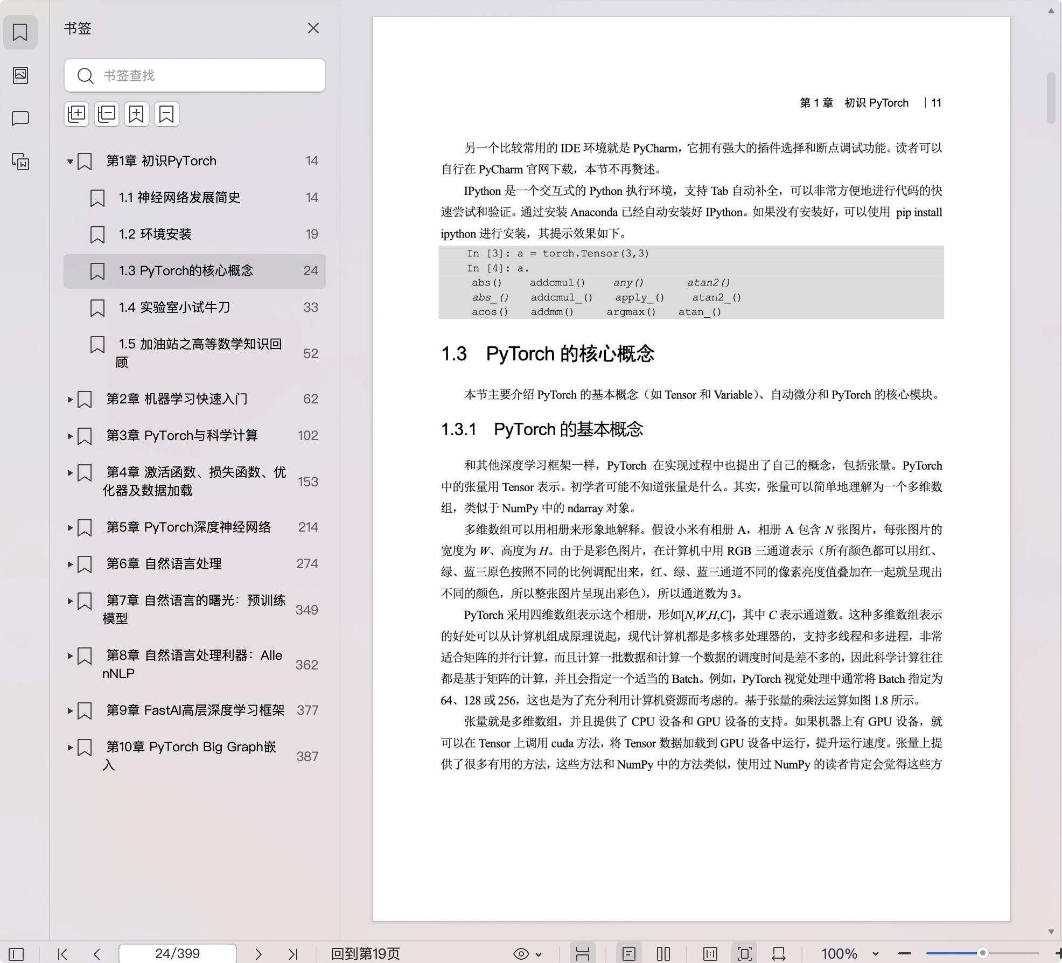Expand 第2章 机器学习快速入门 bookmark
This screenshot has height=963, width=1062.
click(x=70, y=399)
